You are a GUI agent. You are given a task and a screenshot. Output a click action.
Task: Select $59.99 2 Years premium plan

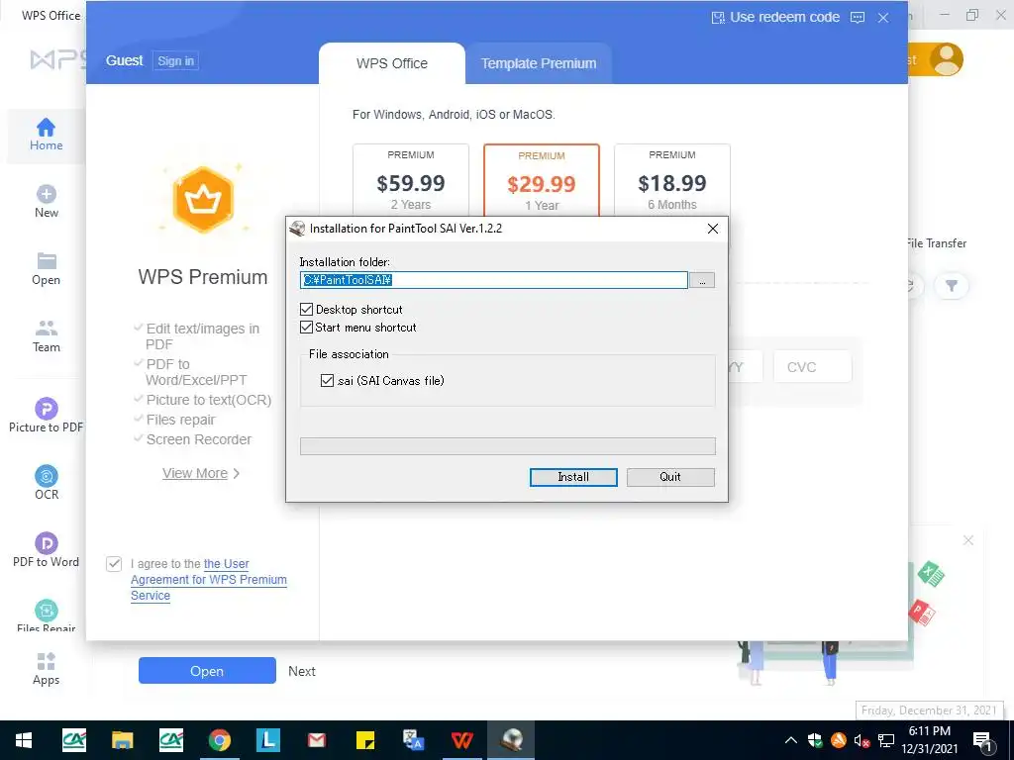pos(411,180)
